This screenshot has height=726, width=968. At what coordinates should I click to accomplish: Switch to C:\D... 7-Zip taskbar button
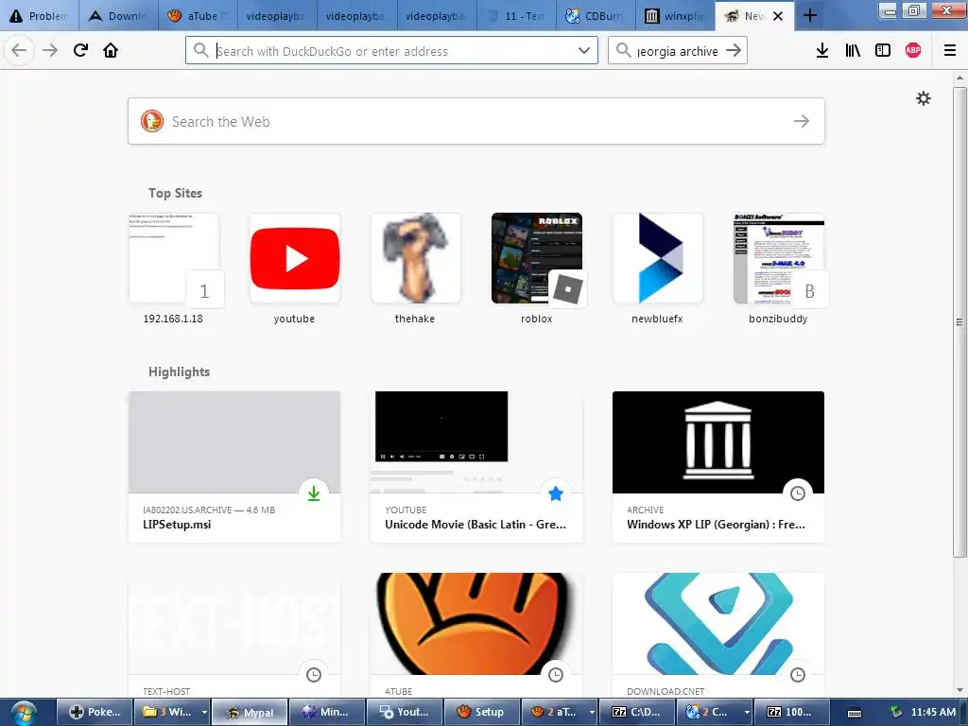pyautogui.click(x=636, y=712)
